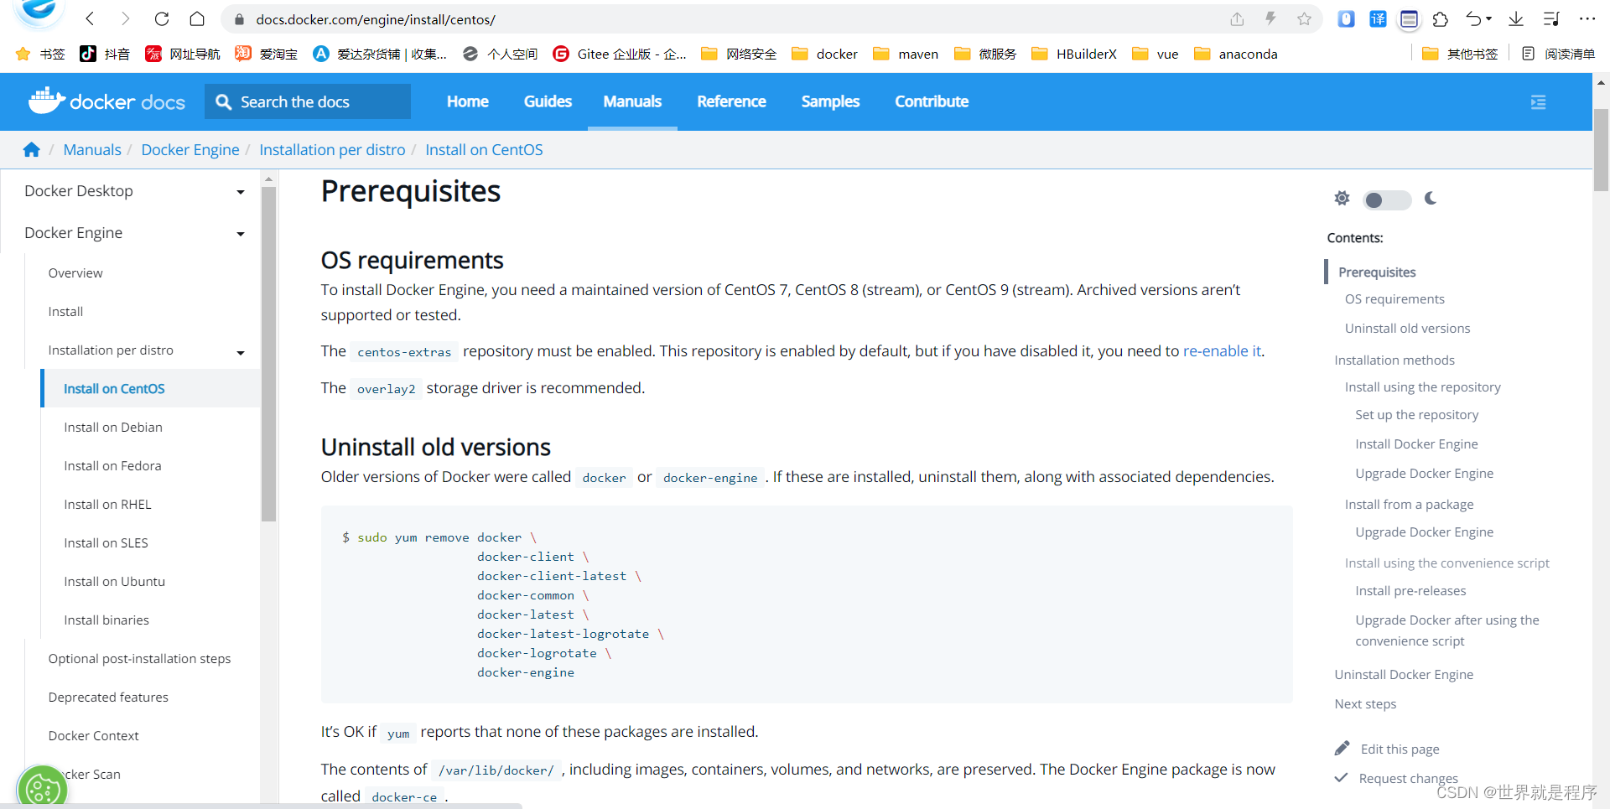Click the Manuals breadcrumb link
Image resolution: width=1610 pixels, height=809 pixels.
92,149
